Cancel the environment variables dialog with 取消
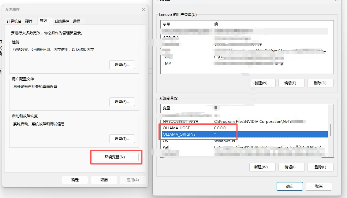 (x=319, y=186)
